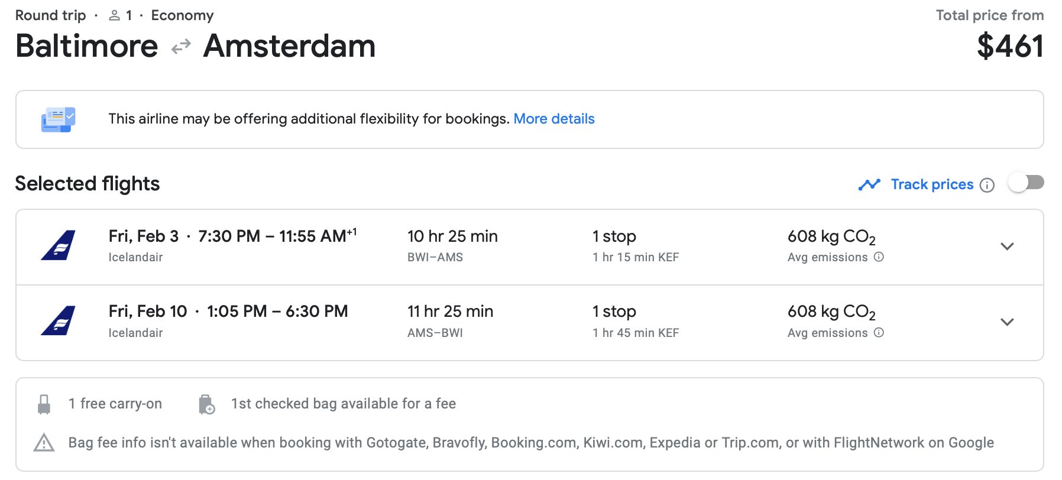
Task: Click info icon beside return Avg emissions
Action: (879, 333)
